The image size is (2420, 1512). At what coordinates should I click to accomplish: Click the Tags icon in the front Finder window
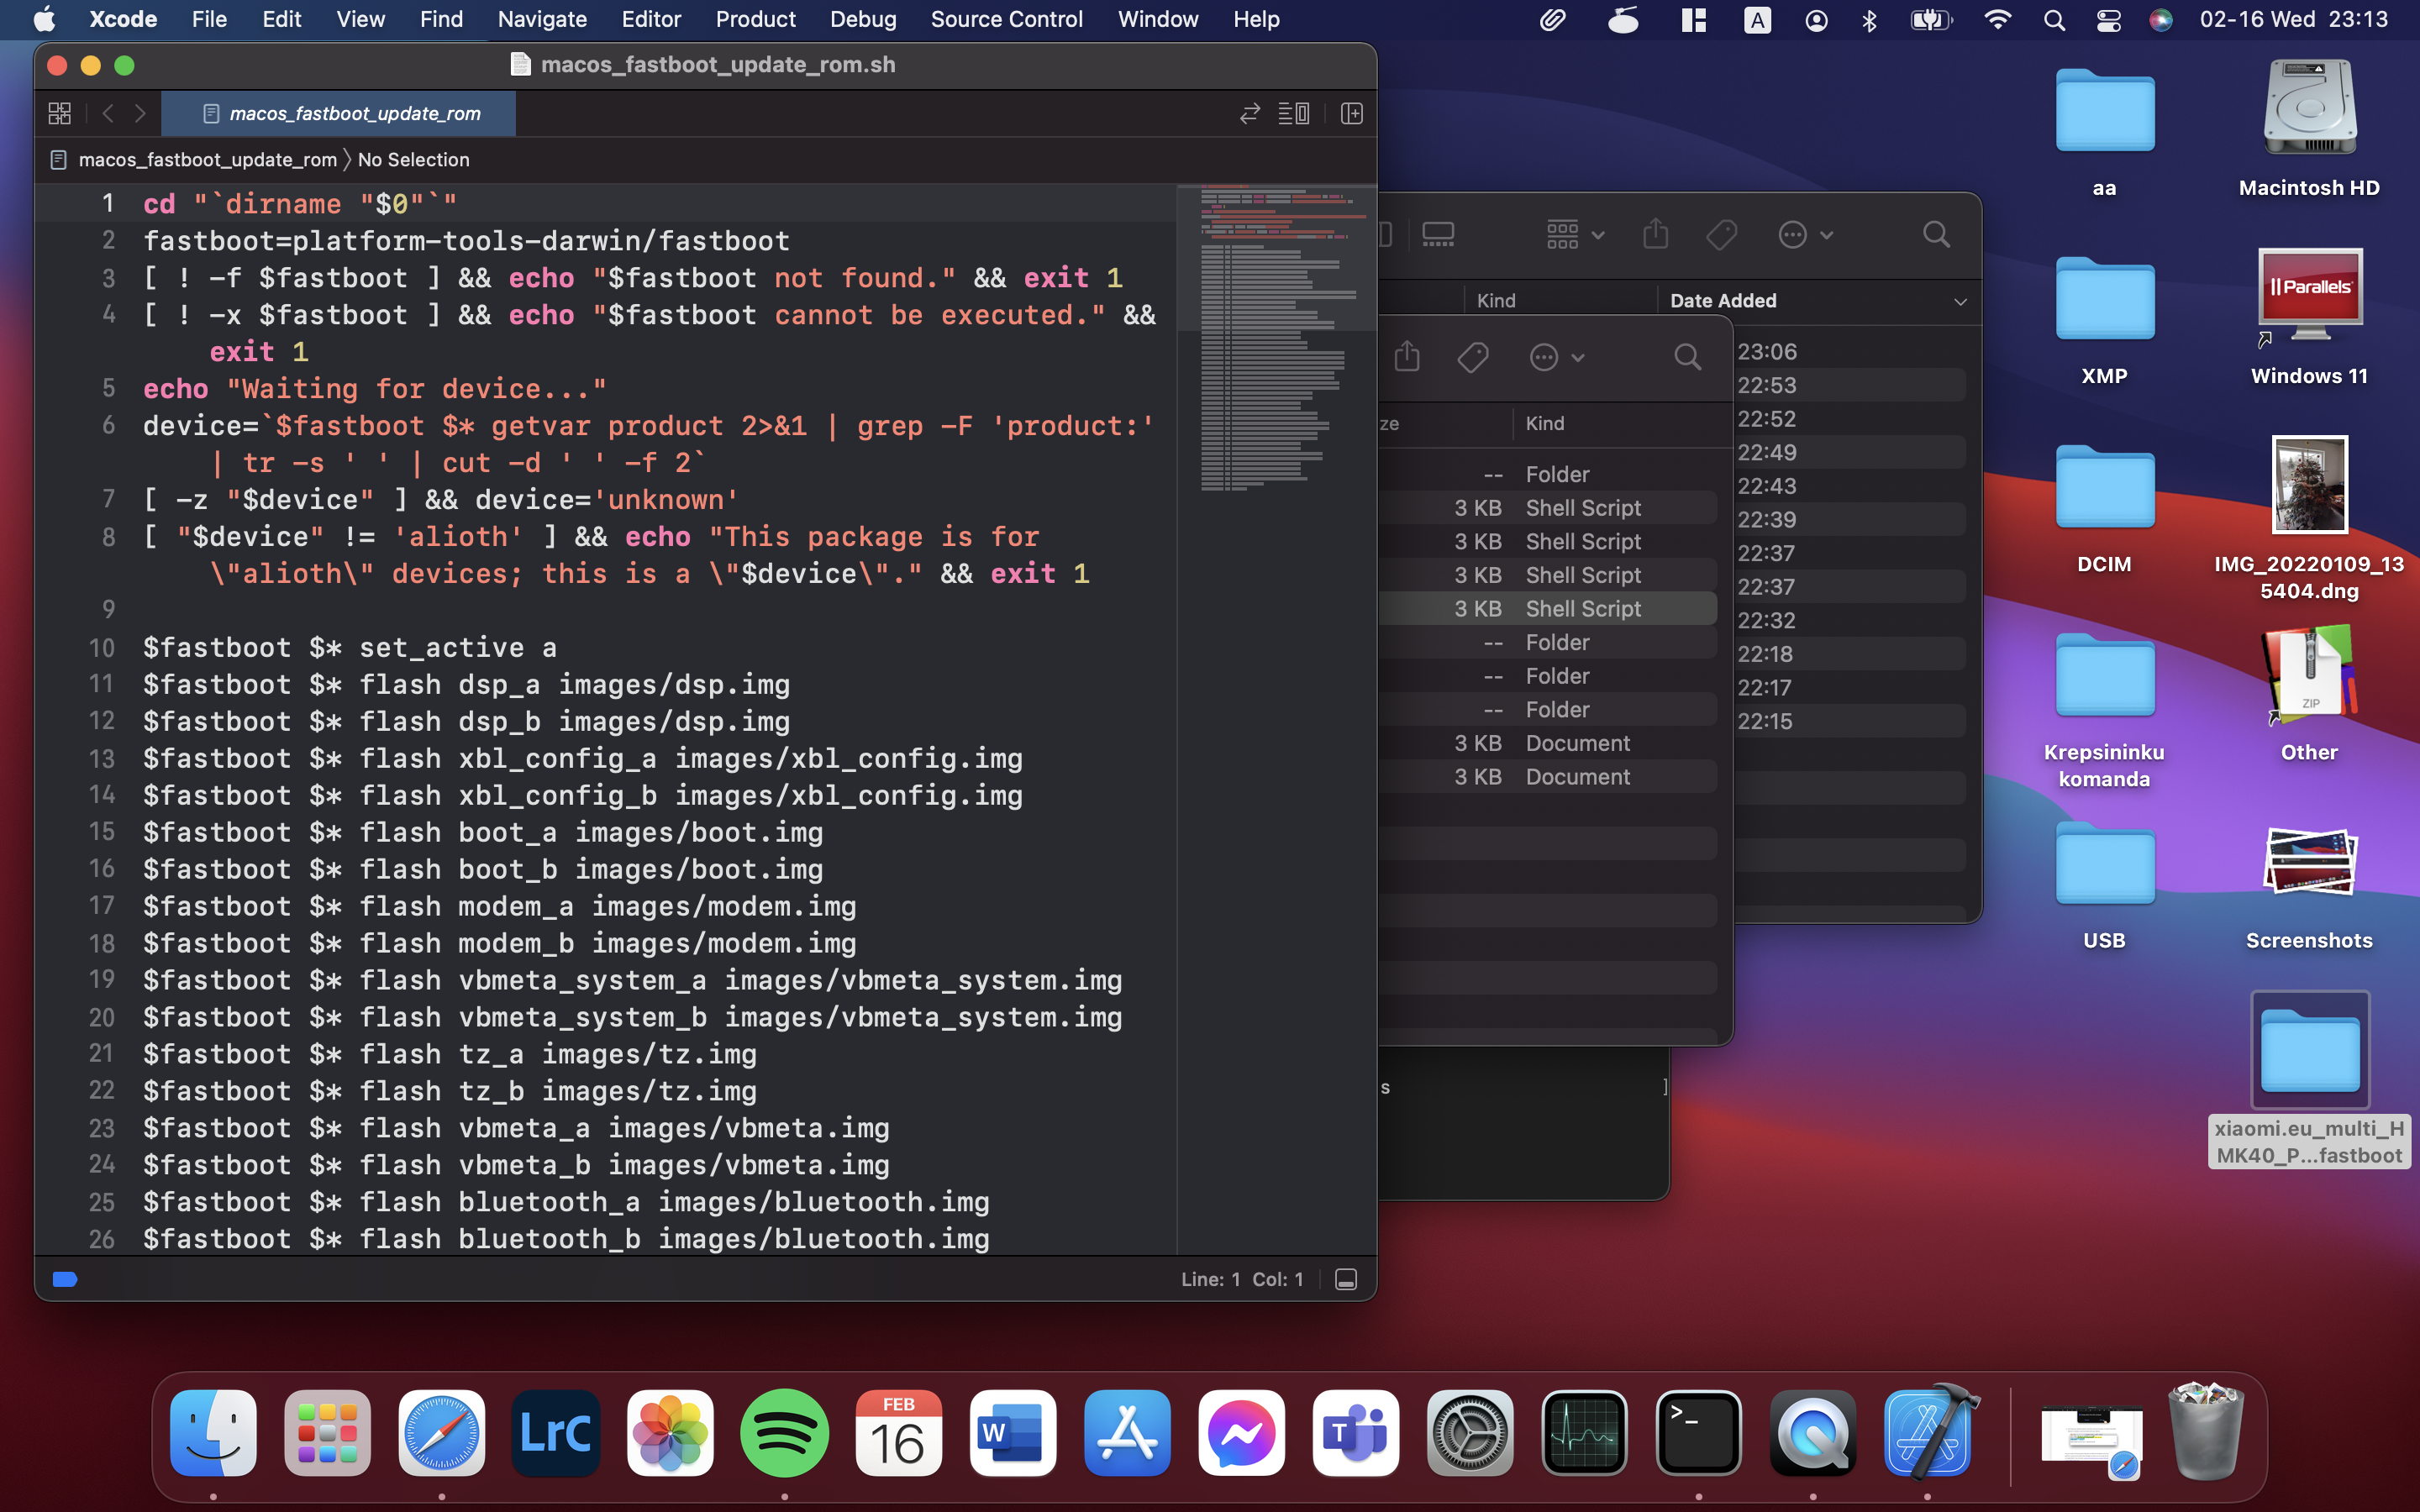[1473, 357]
